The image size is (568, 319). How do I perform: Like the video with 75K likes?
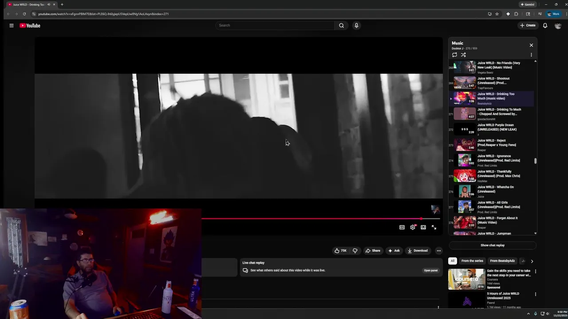coord(341,251)
